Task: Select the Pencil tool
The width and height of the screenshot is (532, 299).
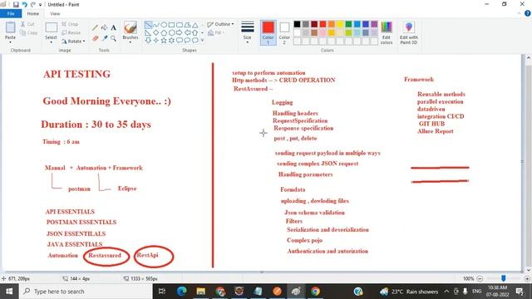Action: 95,27
